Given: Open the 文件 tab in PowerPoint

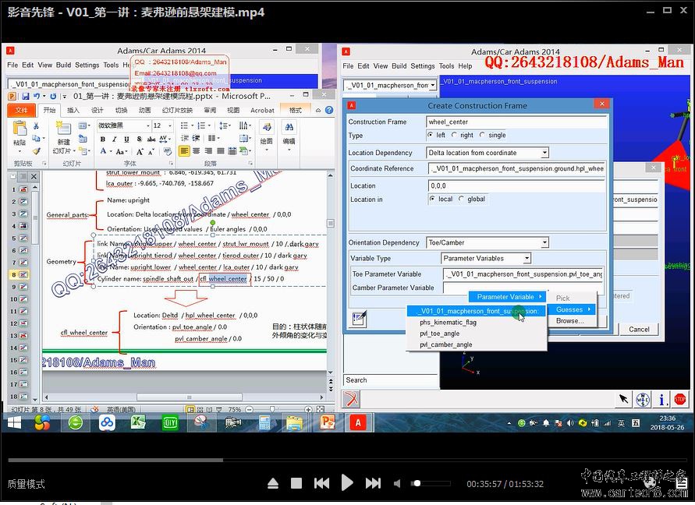Looking at the screenshot, I should pos(21,111).
